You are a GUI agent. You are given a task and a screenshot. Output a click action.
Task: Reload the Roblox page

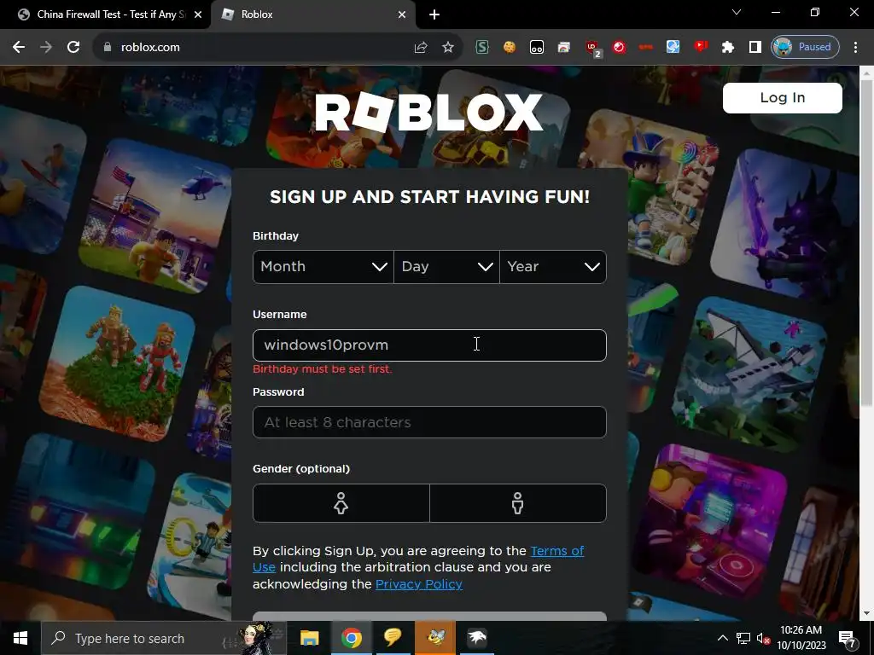pos(73,48)
